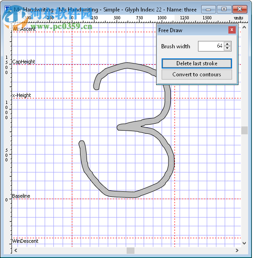The image size is (256, 258).
Task: Click horizontal scrollbar left arrow
Action: pyautogui.click(x=16, y=250)
